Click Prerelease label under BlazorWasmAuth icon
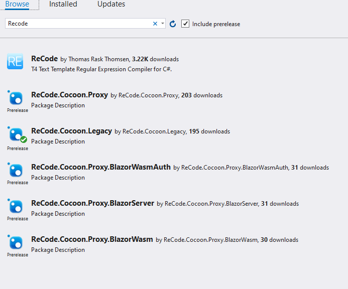 click(18, 183)
